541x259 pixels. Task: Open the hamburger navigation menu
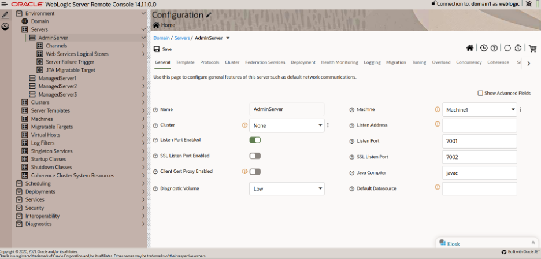coord(5,5)
